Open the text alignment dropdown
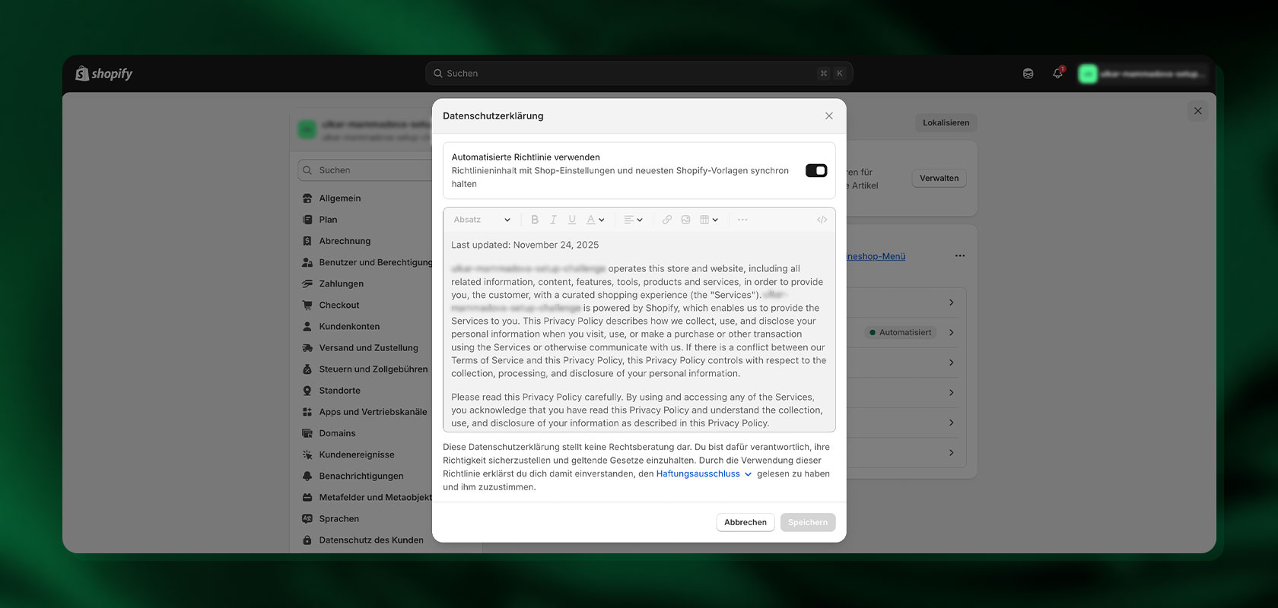This screenshot has height=608, width=1278. [x=633, y=220]
